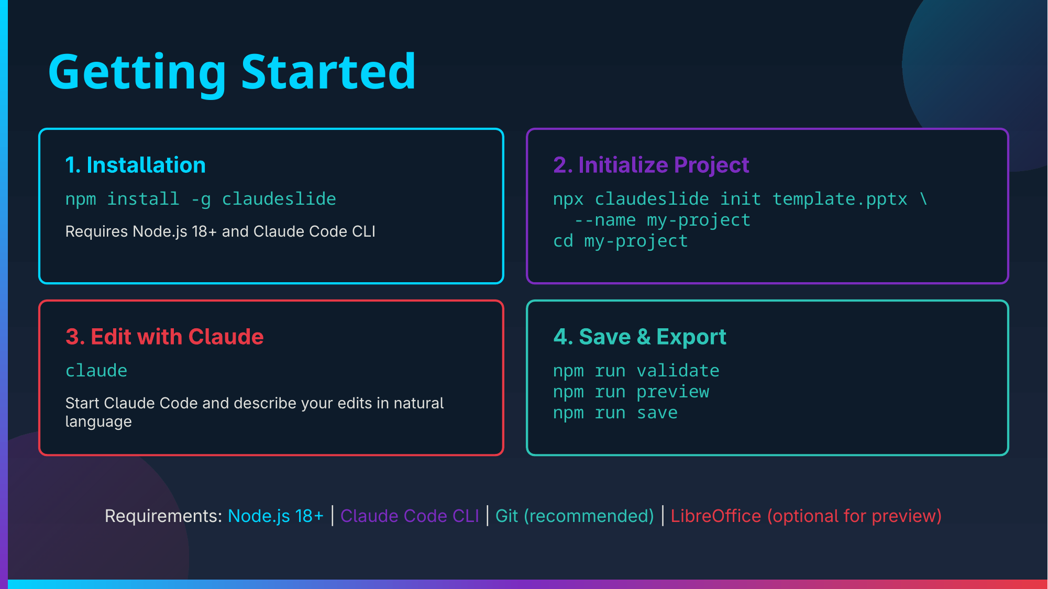Click the npm install -g claudeslide command
The width and height of the screenshot is (1048, 589).
coord(201,199)
